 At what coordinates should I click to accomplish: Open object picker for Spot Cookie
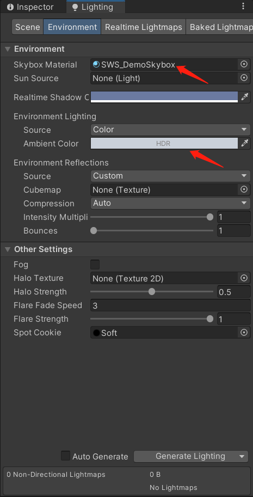[x=244, y=333]
